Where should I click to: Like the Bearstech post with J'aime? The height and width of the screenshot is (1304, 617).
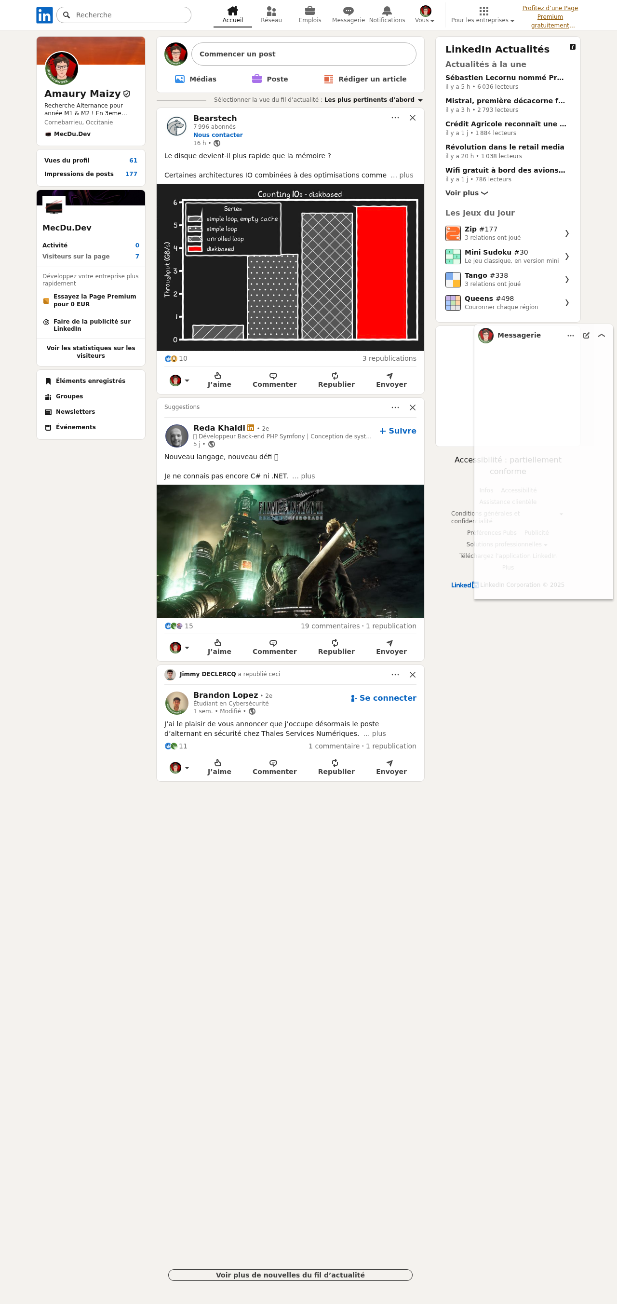point(219,380)
